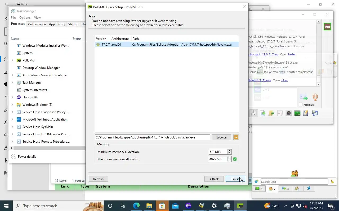The height and width of the screenshot is (211, 339).
Task: Expand Windows Explorer (2) process group
Action: (x=12, y=105)
